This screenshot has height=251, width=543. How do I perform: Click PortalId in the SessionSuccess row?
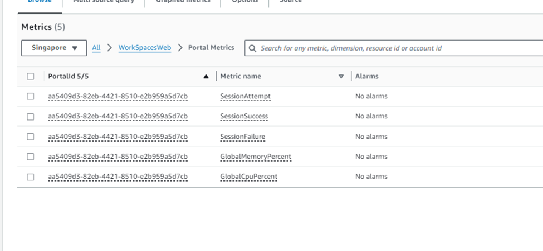click(x=118, y=117)
